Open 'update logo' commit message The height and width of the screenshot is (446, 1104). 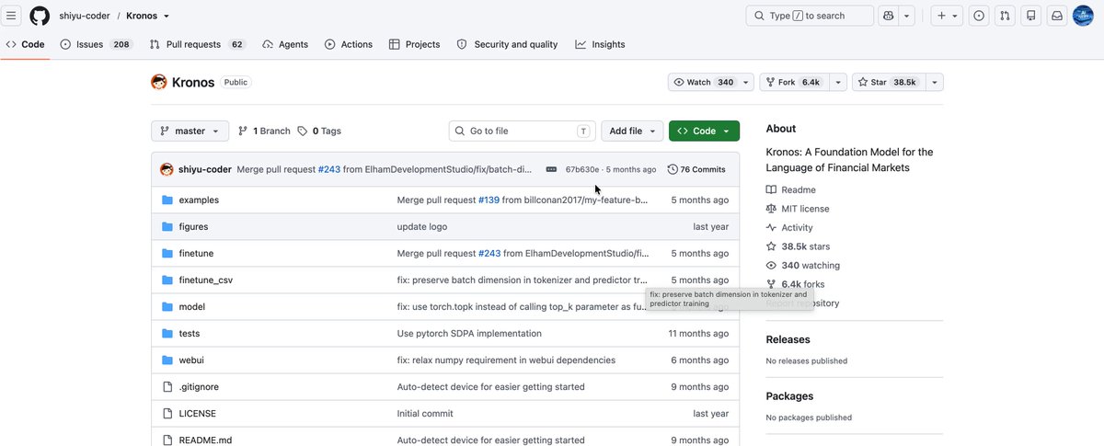421,226
